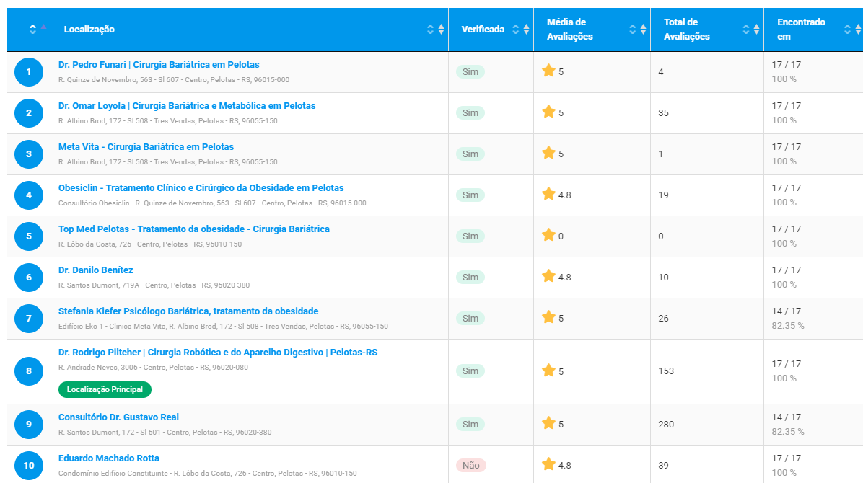Select total reviews value 153
The height and width of the screenshot is (483, 863).
(x=666, y=371)
